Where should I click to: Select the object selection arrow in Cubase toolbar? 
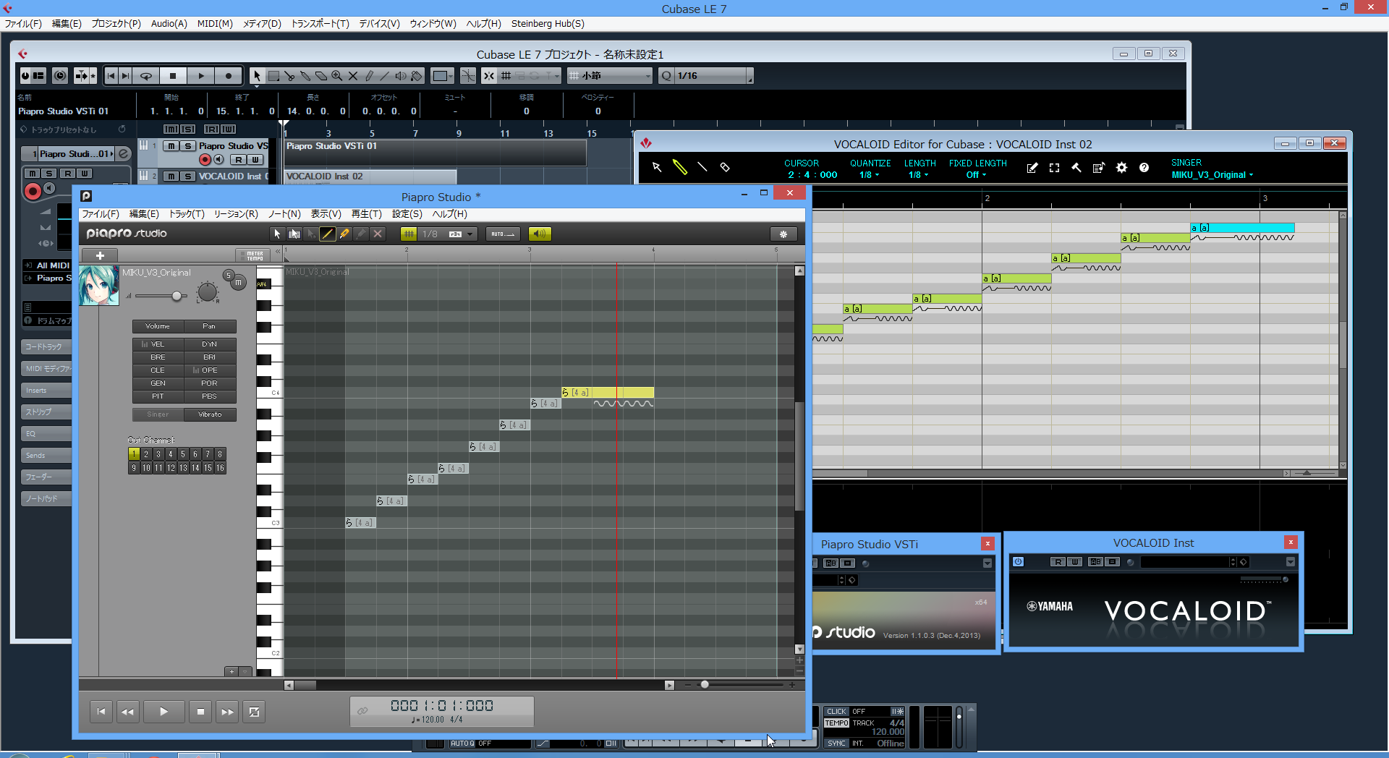(x=257, y=75)
